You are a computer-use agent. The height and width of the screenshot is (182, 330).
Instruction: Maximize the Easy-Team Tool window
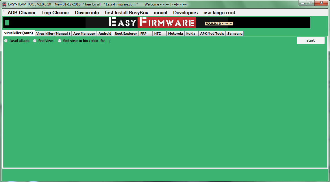click(x=311, y=3)
